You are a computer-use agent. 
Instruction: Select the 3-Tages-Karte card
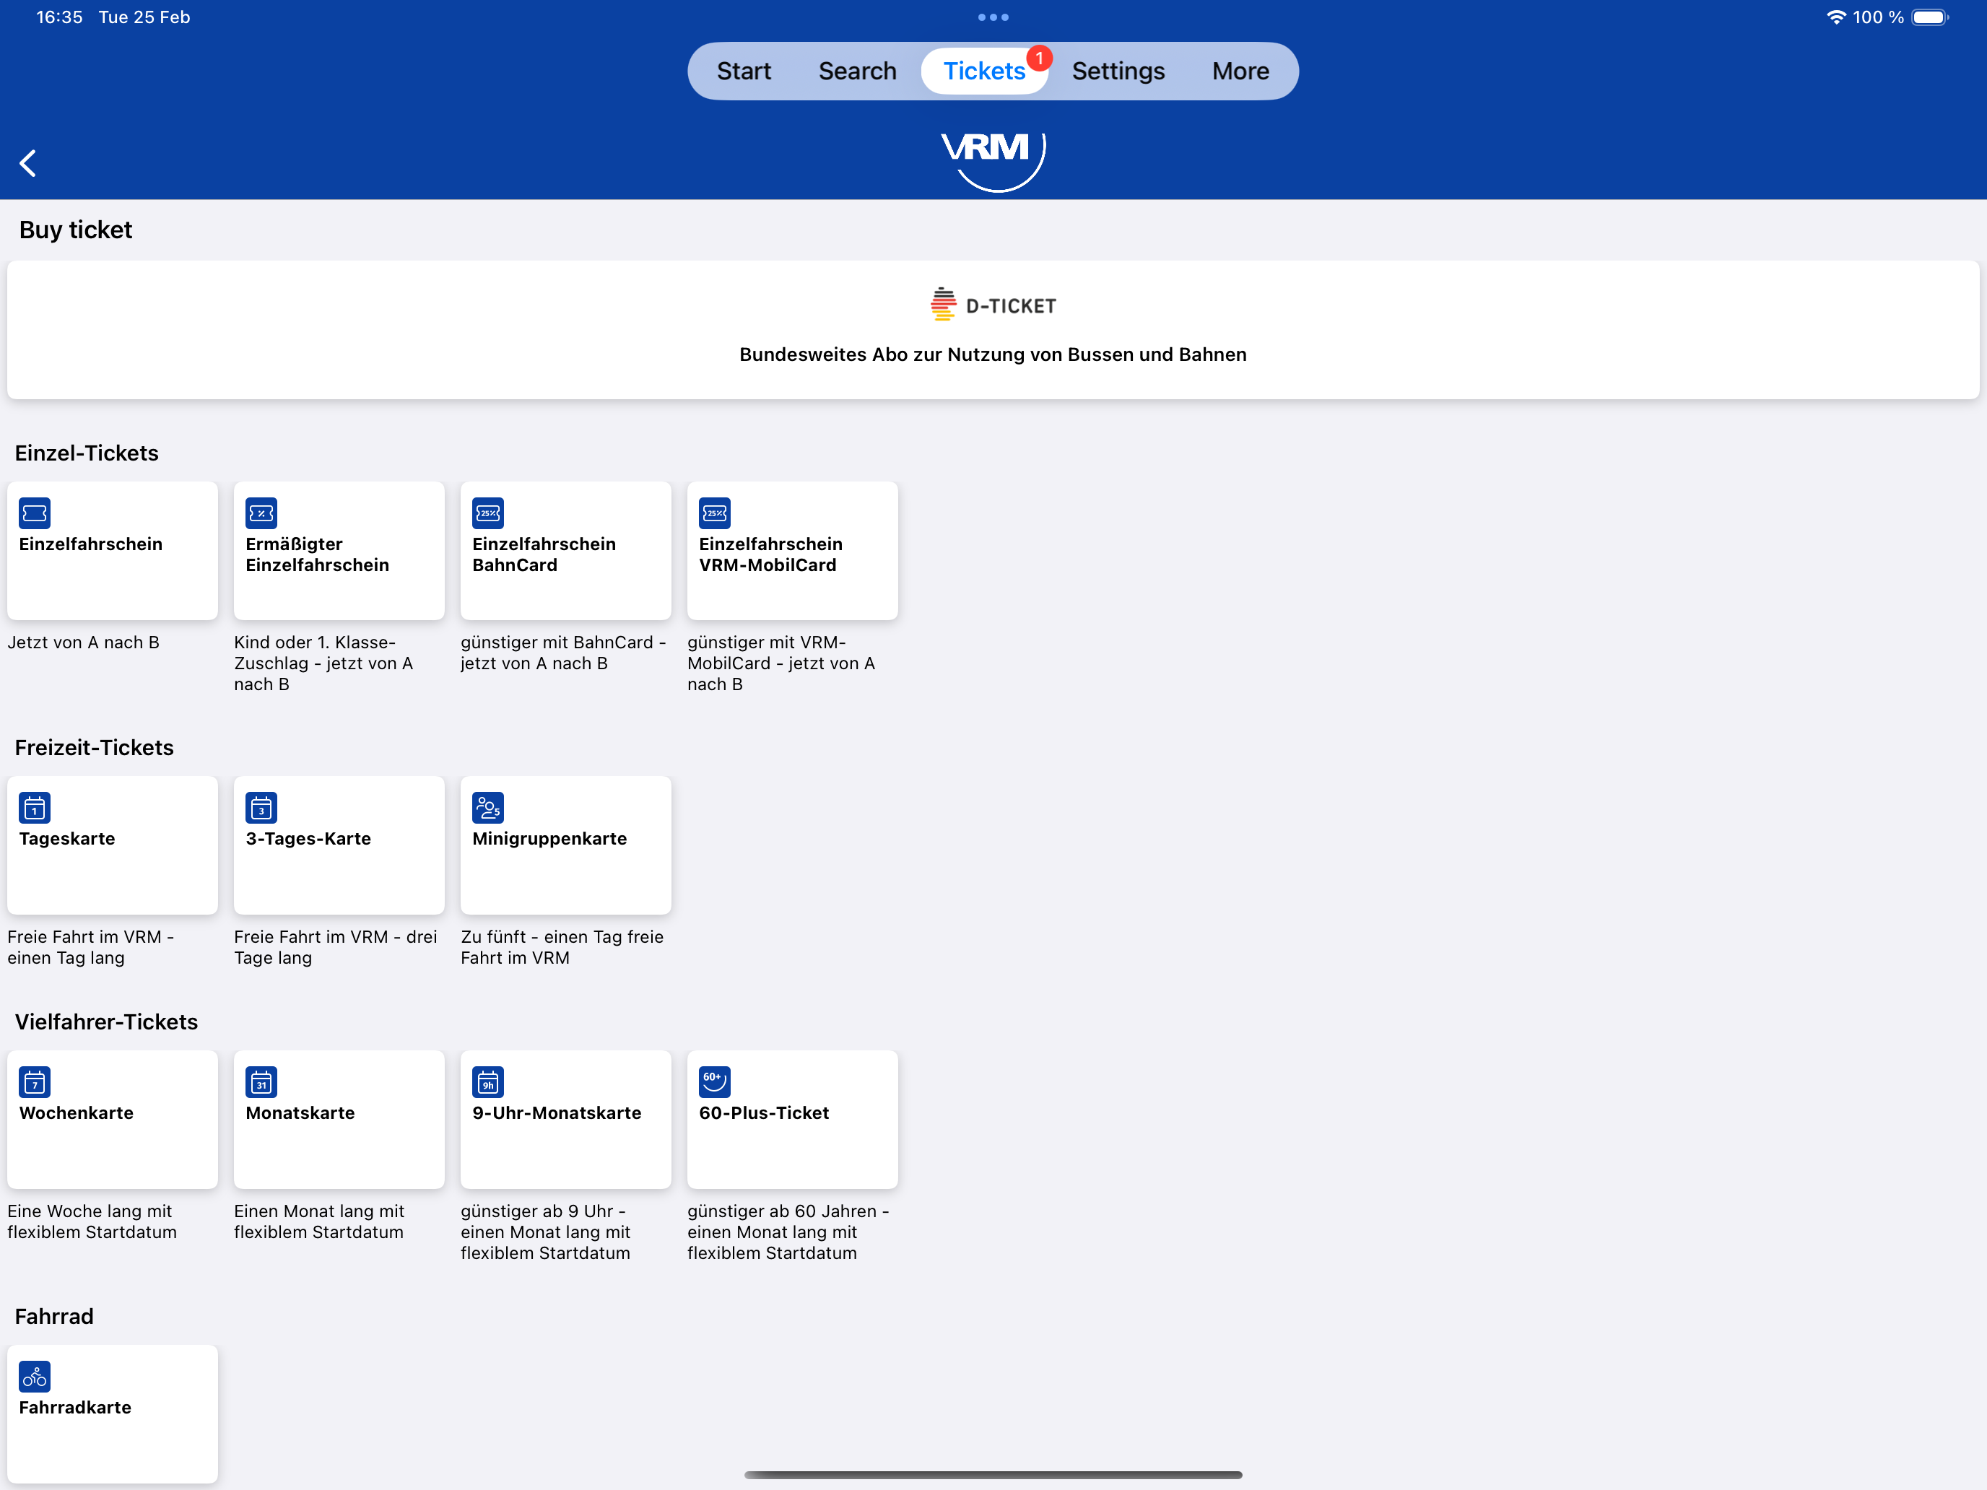(x=339, y=845)
